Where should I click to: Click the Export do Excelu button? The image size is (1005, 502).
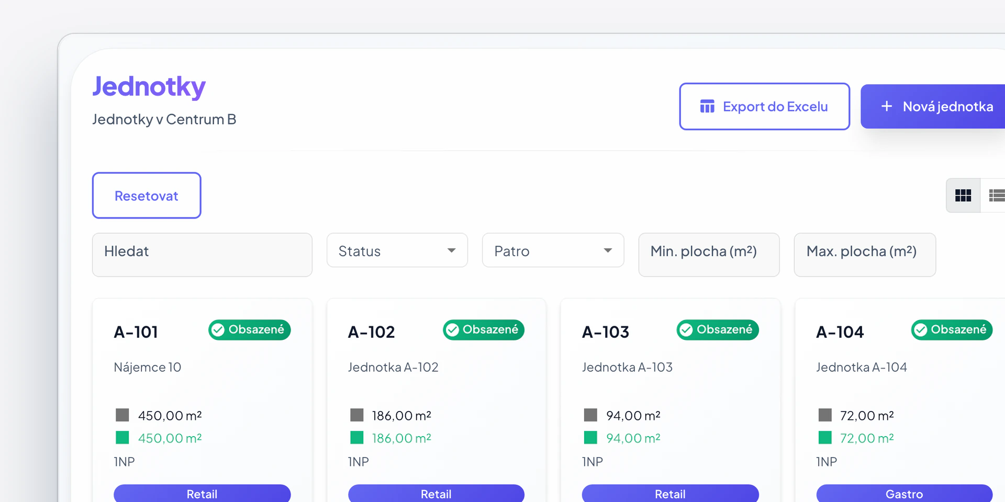764,106
